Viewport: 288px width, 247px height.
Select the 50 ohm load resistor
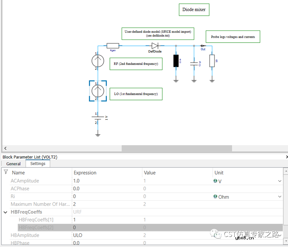(212, 61)
